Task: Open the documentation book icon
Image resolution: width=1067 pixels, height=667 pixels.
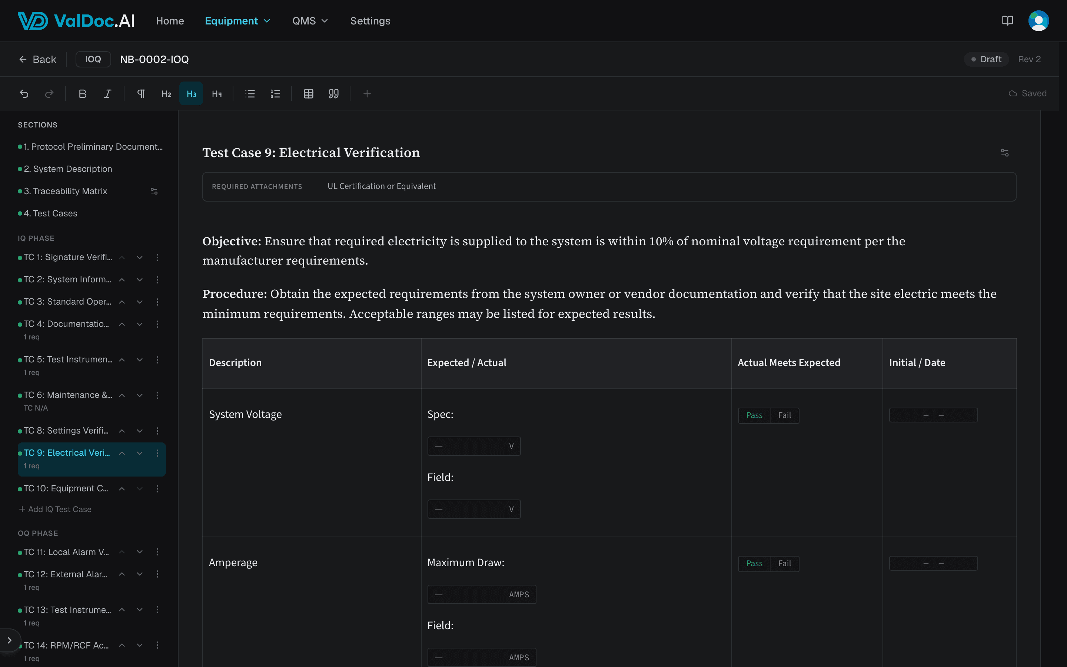Action: (x=1007, y=21)
